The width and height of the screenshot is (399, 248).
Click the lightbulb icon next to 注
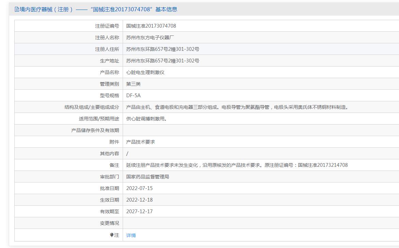pyautogui.click(x=112, y=235)
